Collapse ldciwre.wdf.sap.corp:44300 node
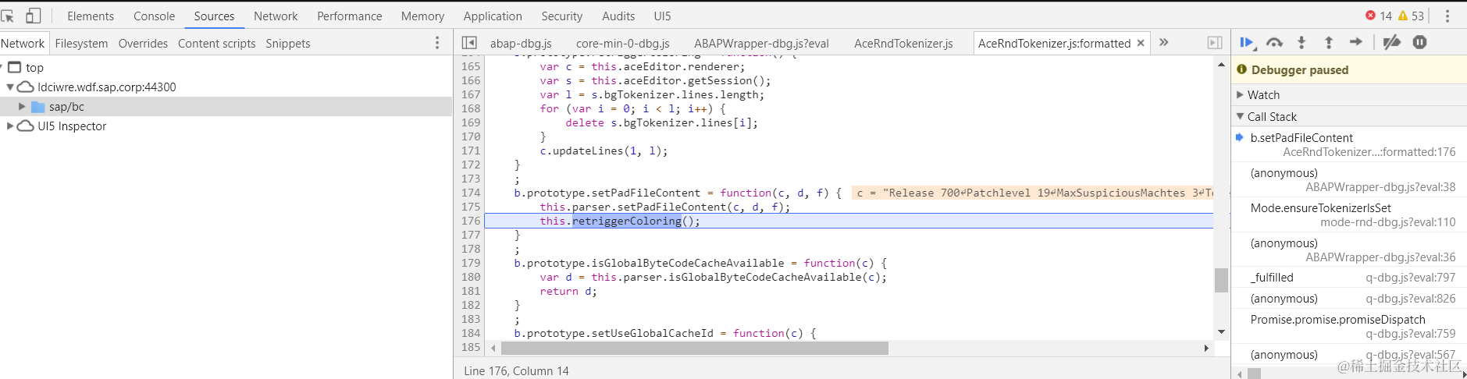 coord(10,87)
